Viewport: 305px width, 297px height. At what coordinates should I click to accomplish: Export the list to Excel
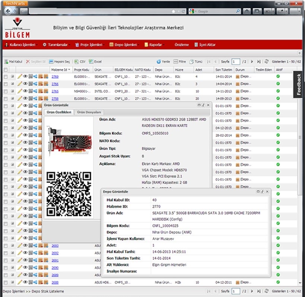pos(95,62)
